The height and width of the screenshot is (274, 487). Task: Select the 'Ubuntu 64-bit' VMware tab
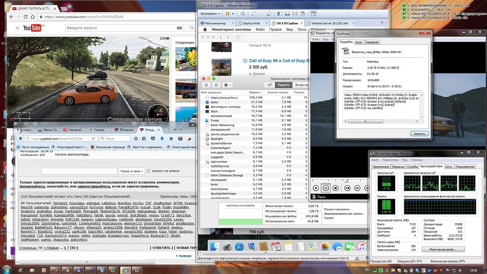253,23
